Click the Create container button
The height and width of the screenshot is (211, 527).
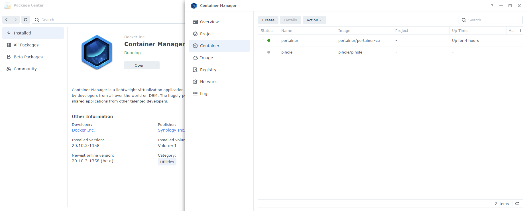pos(268,20)
